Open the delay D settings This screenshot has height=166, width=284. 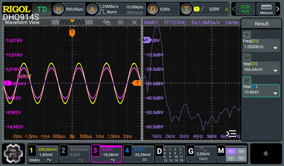[153, 9]
